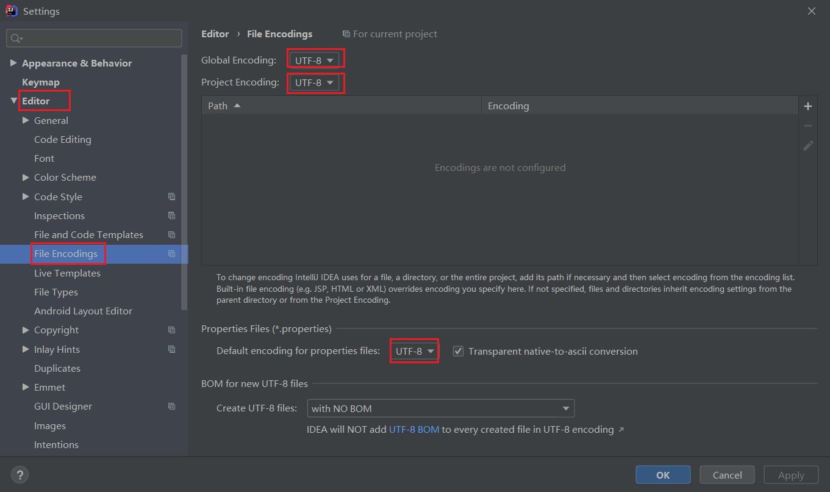Sort table by Path column header
This screenshot has height=492, width=830.
pos(342,106)
